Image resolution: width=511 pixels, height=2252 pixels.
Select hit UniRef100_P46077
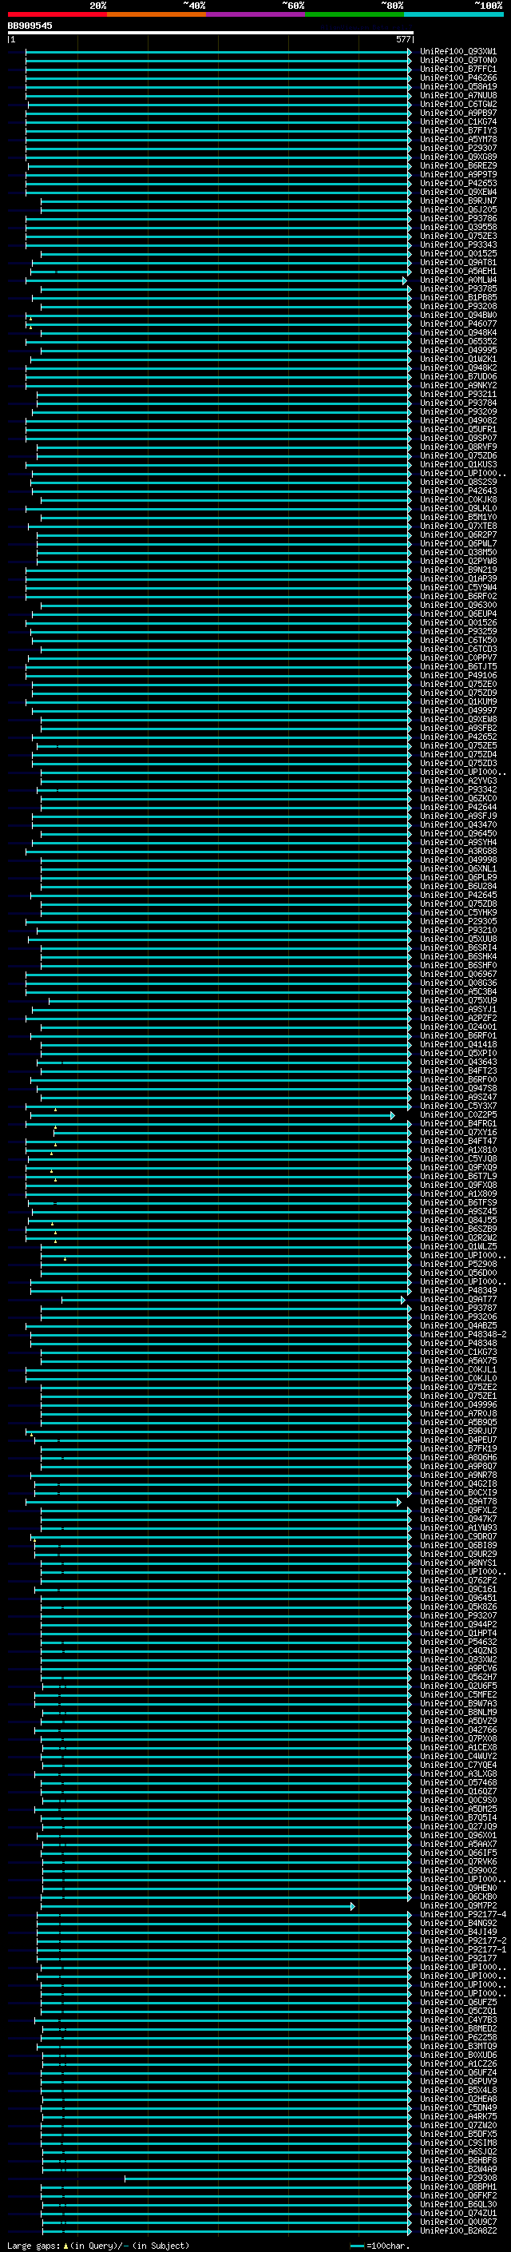click(458, 324)
